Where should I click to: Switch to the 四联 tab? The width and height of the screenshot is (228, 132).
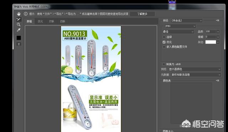pyautogui.click(x=63, y=21)
